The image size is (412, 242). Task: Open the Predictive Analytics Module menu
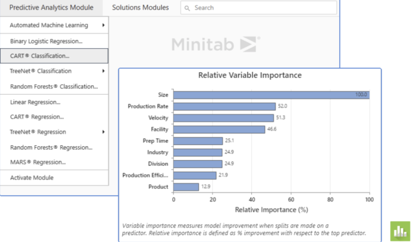coord(51,8)
